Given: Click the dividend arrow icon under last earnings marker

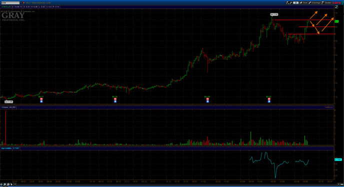Looking at the screenshot, I should coord(269,102).
